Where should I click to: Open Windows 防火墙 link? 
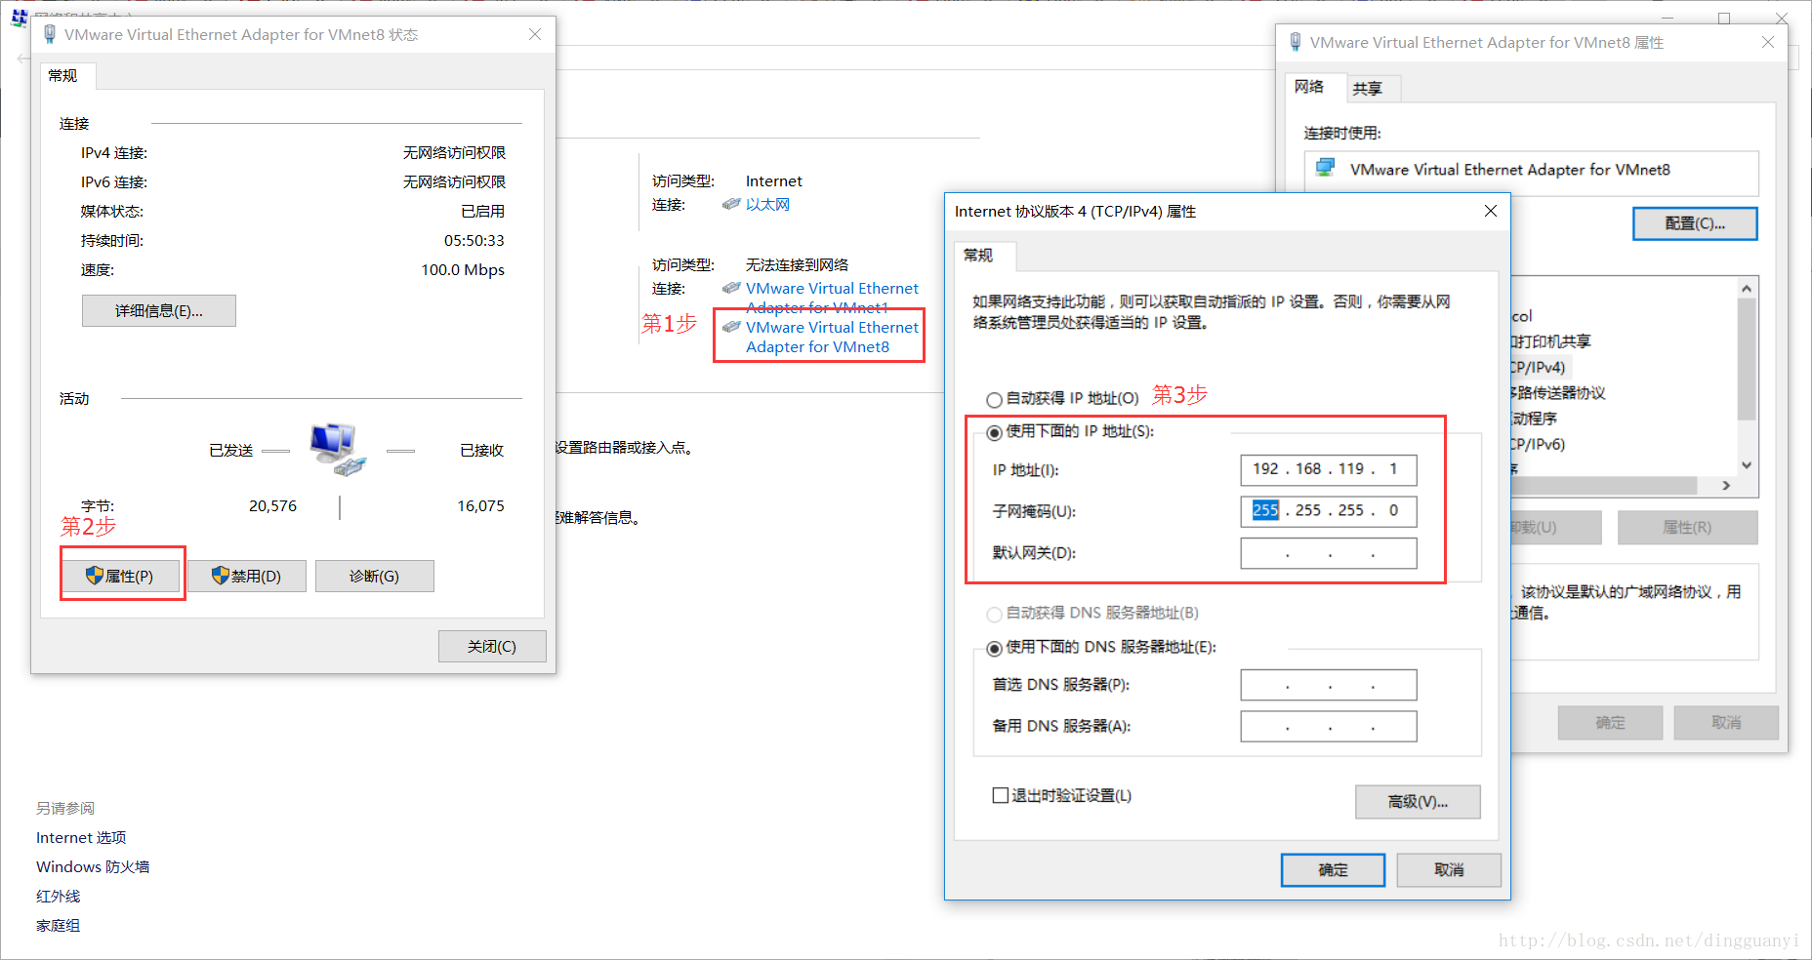click(93, 867)
